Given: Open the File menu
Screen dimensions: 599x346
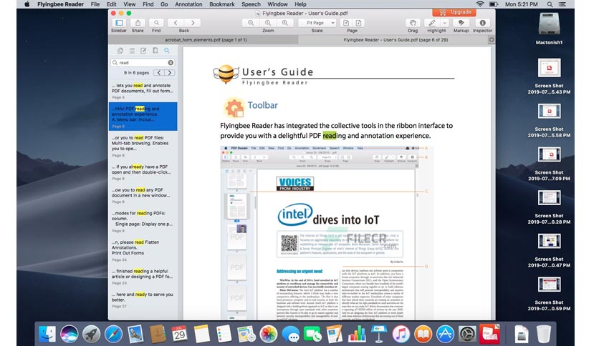Looking at the screenshot, I should click(x=95, y=4).
